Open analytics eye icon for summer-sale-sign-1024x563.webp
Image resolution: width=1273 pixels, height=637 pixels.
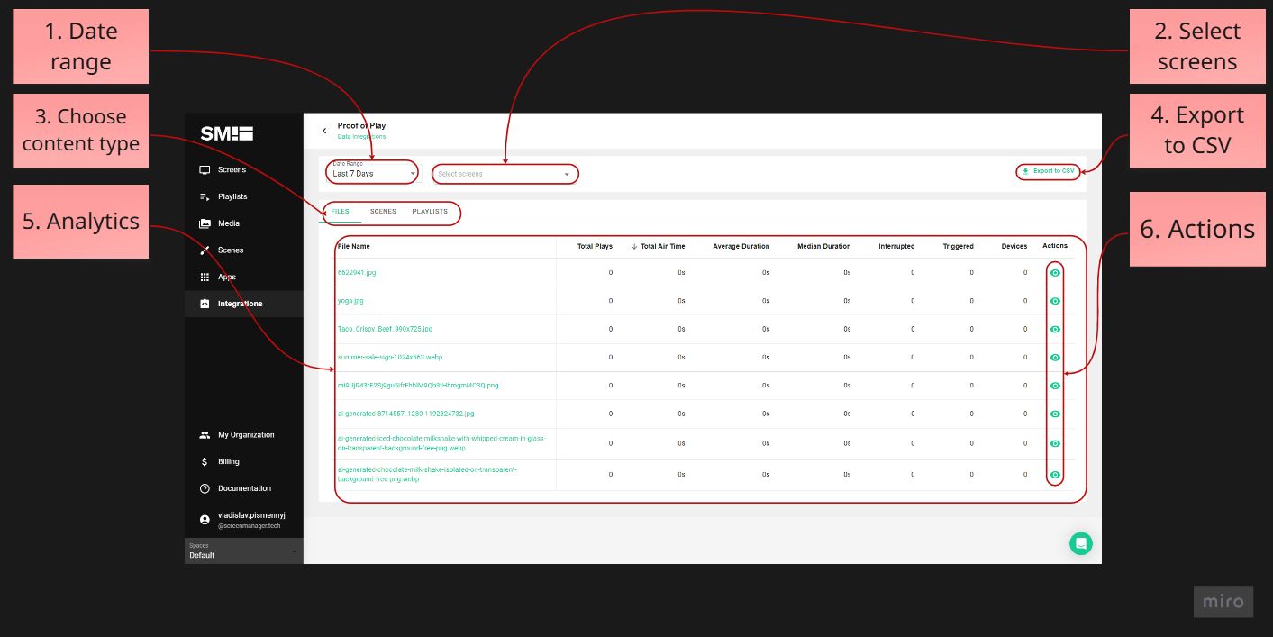1055,357
